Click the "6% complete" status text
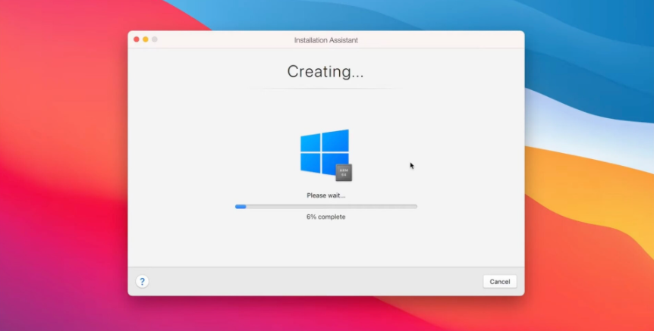This screenshot has height=331, width=654. 325,217
